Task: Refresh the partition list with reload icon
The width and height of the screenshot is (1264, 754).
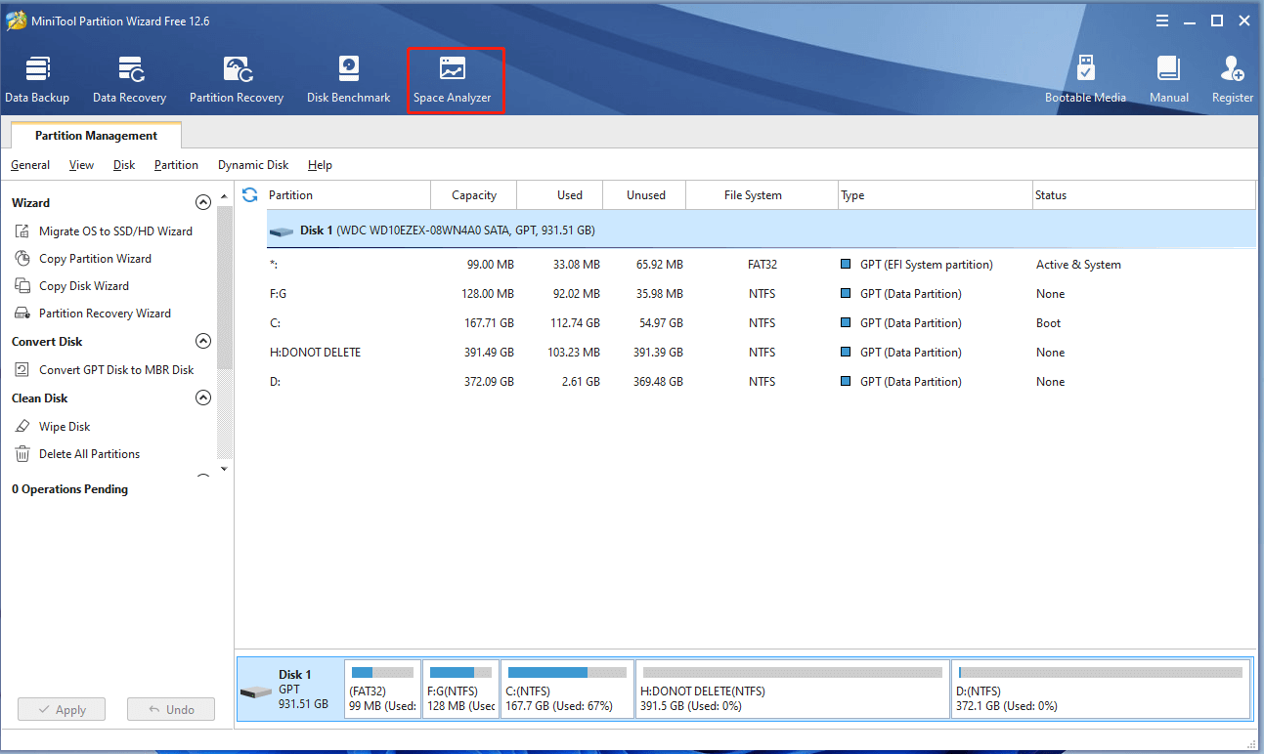Action: [250, 195]
